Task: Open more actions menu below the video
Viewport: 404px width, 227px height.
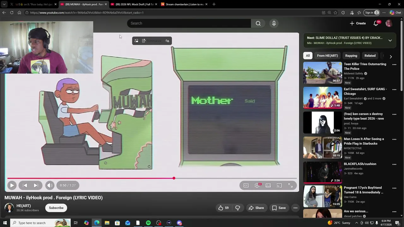Action: [295, 208]
